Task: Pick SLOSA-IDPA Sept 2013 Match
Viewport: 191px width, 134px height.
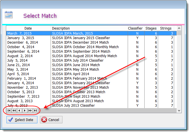Action: 76,97
